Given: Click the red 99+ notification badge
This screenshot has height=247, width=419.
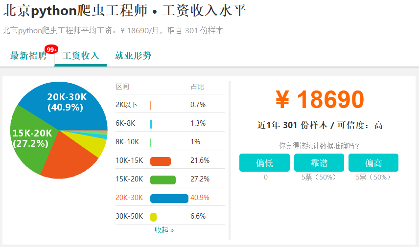Looking at the screenshot, I should pos(51,49).
